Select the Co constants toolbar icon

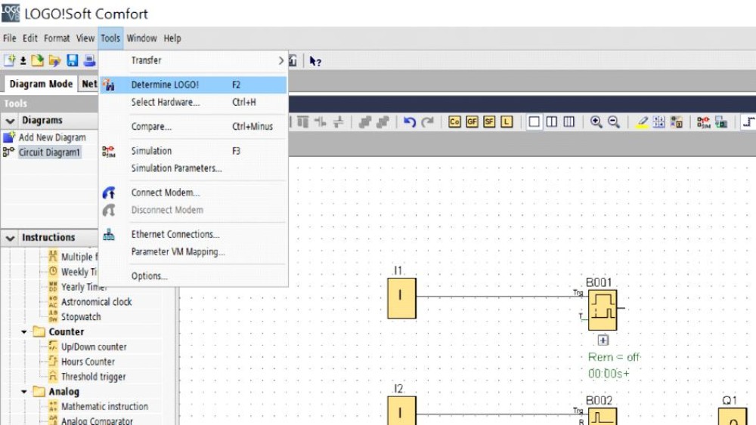click(454, 122)
